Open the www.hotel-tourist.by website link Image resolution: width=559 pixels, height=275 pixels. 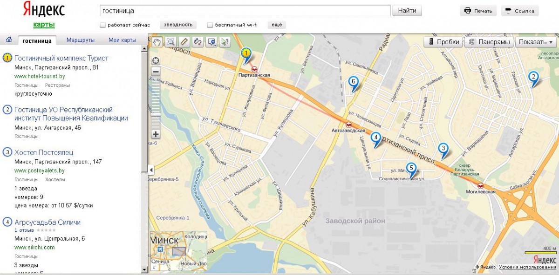coord(40,76)
